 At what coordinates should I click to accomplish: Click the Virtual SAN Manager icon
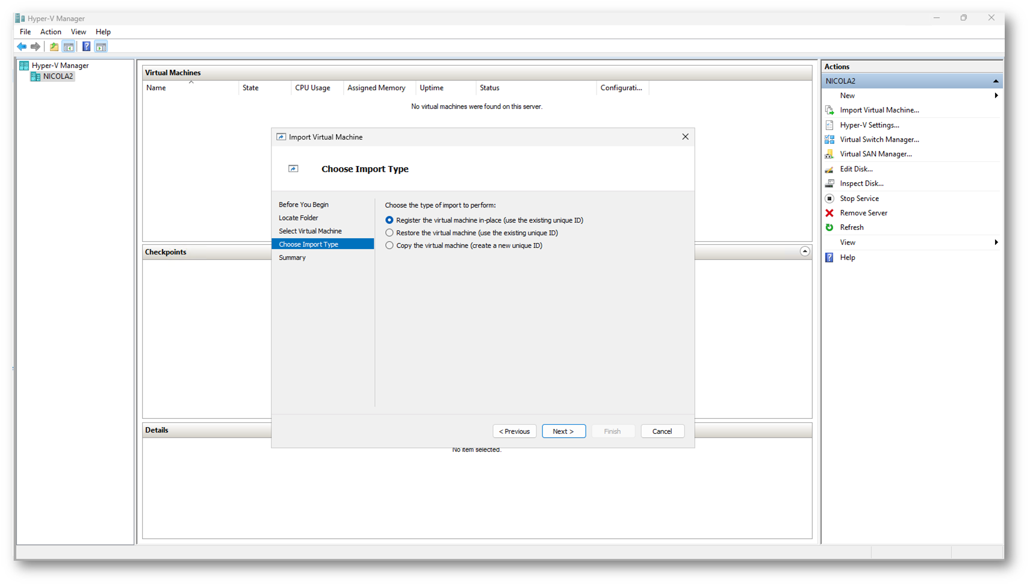pos(830,154)
